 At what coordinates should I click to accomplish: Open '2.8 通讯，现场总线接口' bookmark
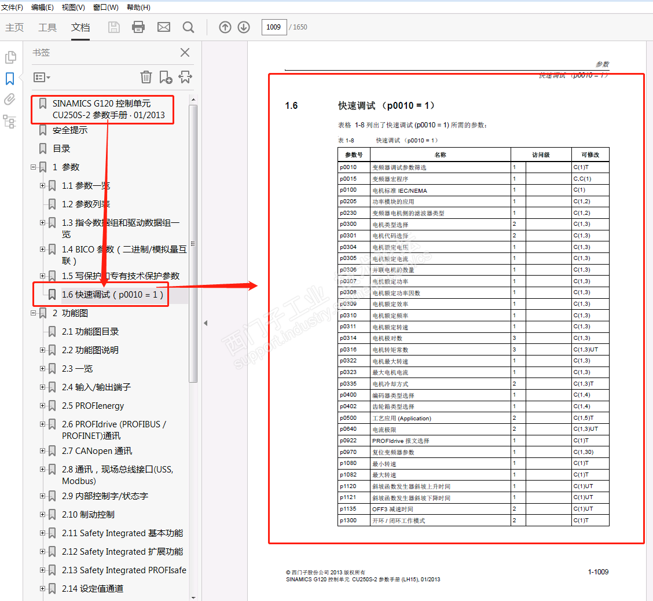tap(118, 475)
